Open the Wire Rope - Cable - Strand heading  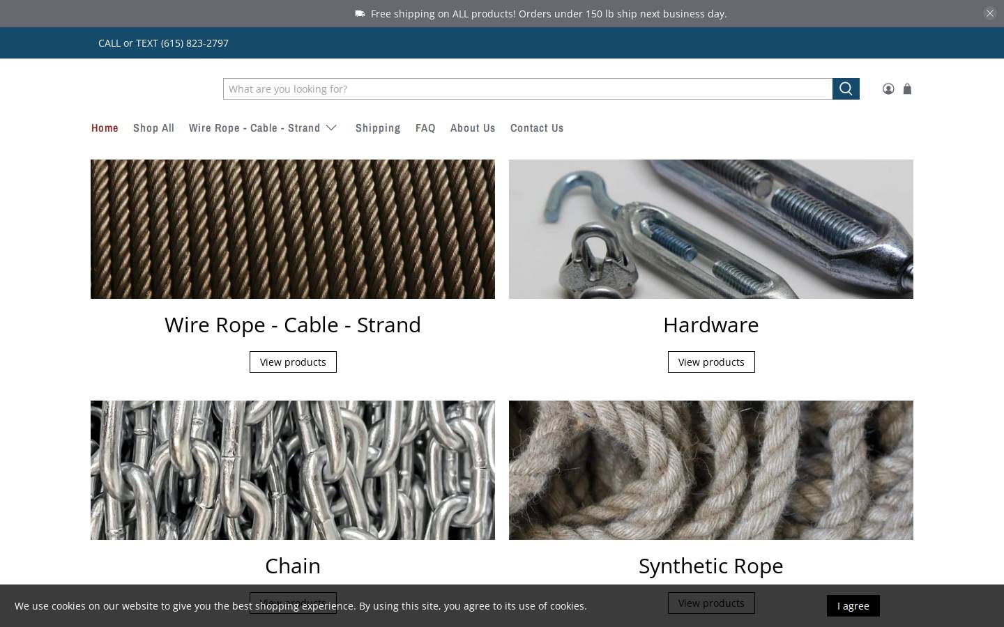[x=293, y=325]
